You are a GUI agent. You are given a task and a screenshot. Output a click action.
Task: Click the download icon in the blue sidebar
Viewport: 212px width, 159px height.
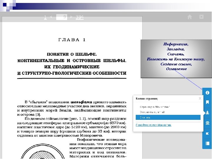(x=207, y=112)
